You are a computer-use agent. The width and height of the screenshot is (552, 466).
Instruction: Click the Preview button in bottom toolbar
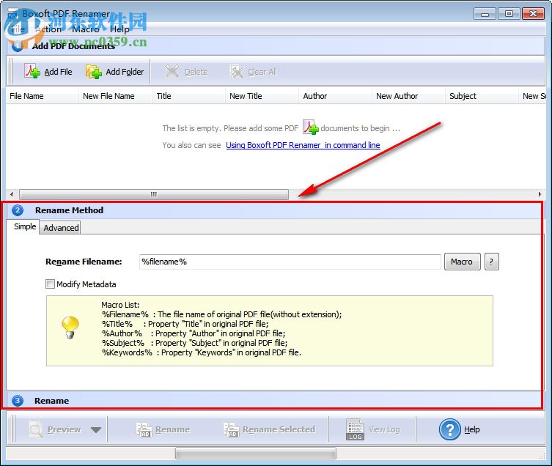pyautogui.click(x=55, y=429)
